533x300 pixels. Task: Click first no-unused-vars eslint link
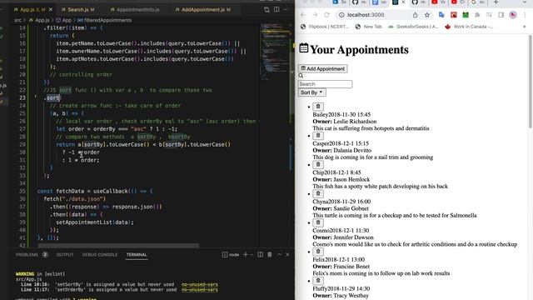[x=200, y=284]
